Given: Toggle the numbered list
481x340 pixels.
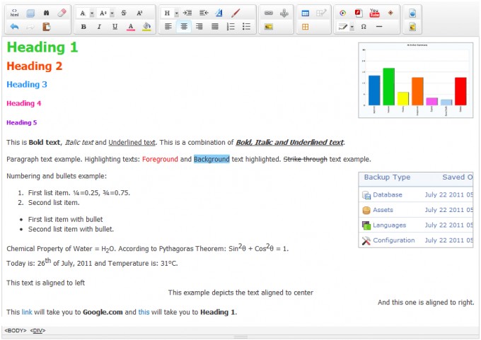Looking at the screenshot, I should click(231, 27).
